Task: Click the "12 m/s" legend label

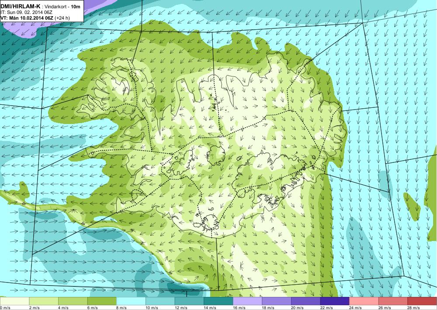Action: (181, 308)
